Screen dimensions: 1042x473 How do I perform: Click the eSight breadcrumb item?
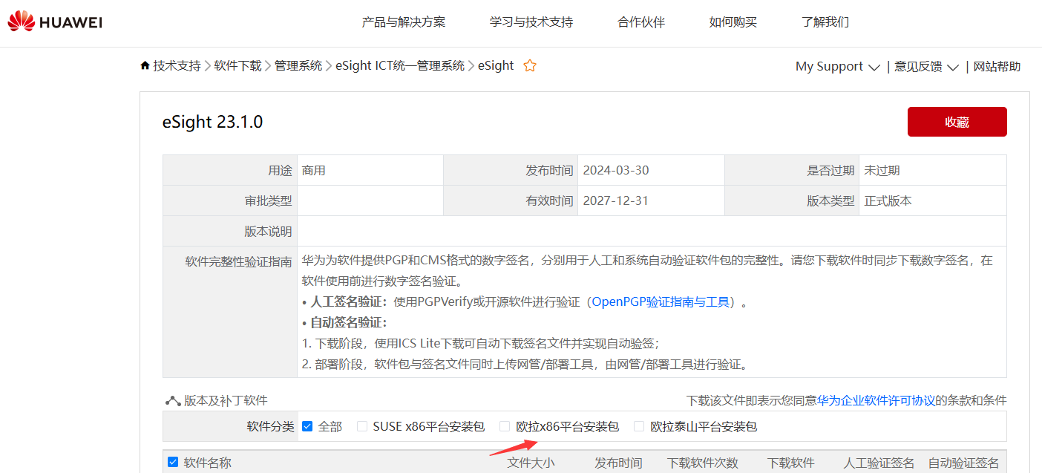click(x=496, y=65)
